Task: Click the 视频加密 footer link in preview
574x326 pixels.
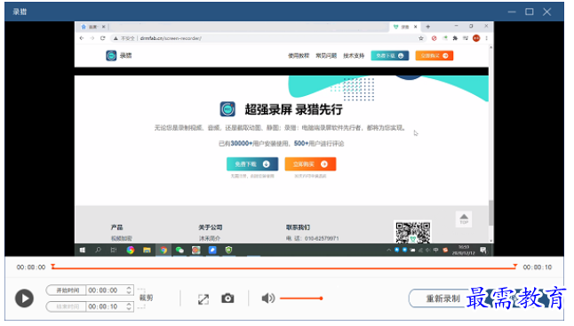Action: (122, 239)
